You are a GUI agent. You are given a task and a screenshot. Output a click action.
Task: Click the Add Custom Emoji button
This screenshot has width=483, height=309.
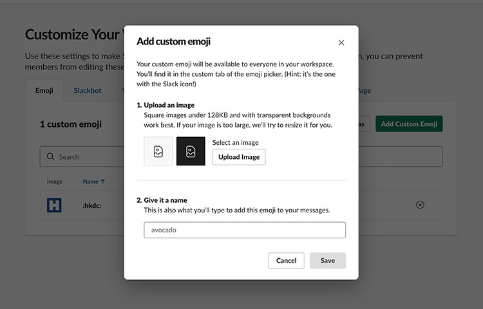point(409,124)
